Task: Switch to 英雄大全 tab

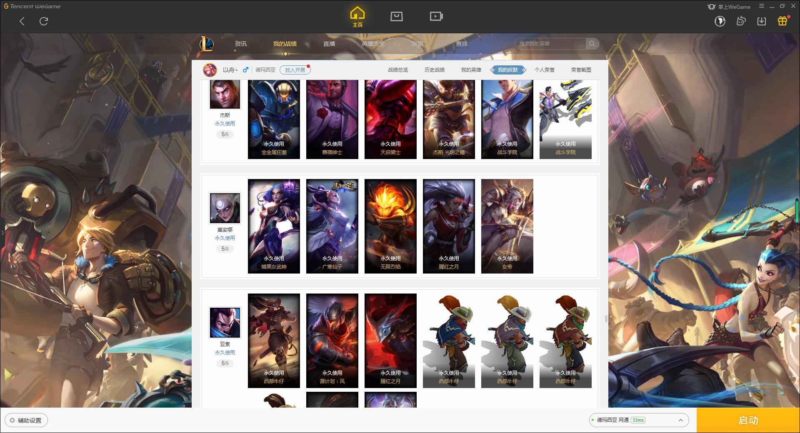Action: coord(373,44)
